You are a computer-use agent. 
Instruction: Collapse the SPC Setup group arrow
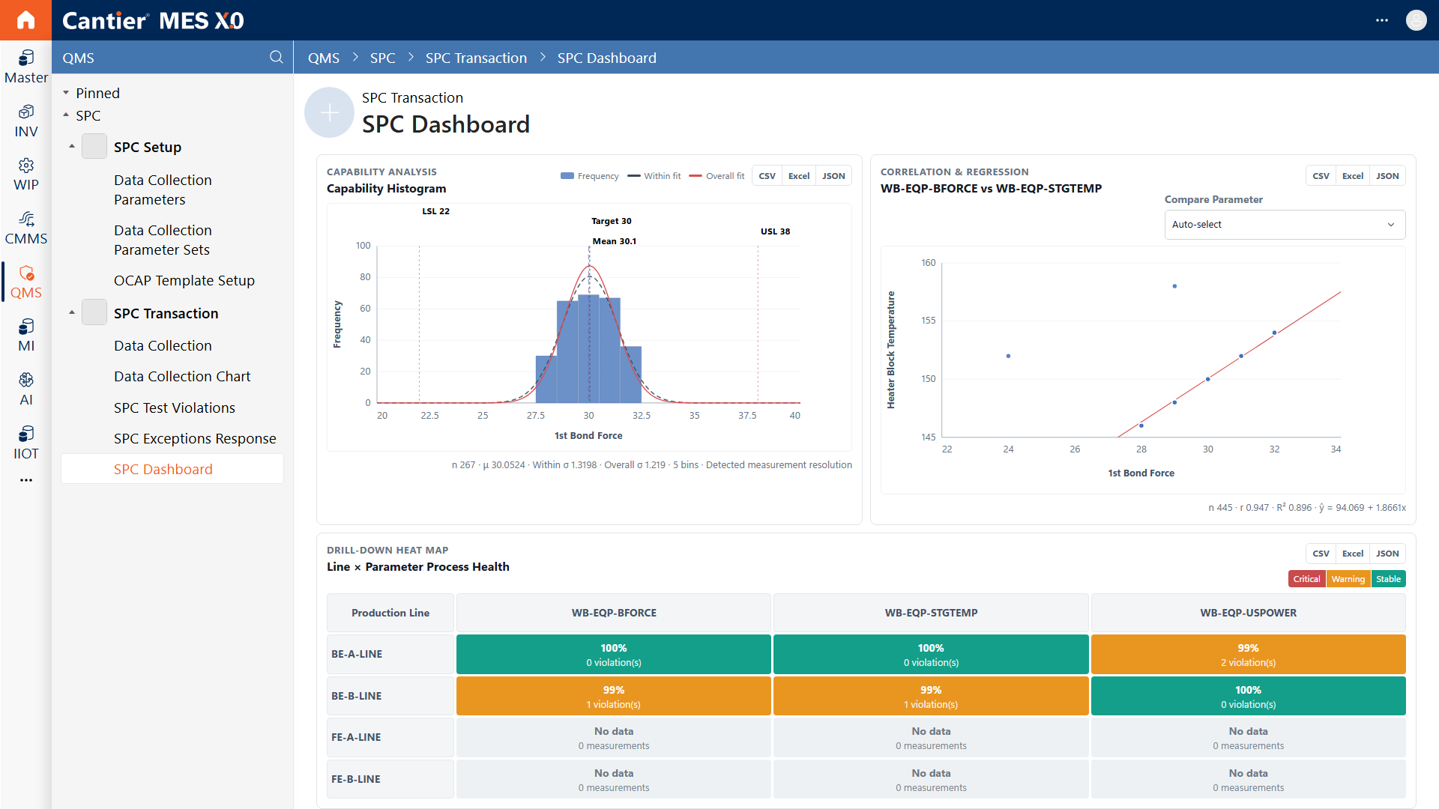pos(72,147)
